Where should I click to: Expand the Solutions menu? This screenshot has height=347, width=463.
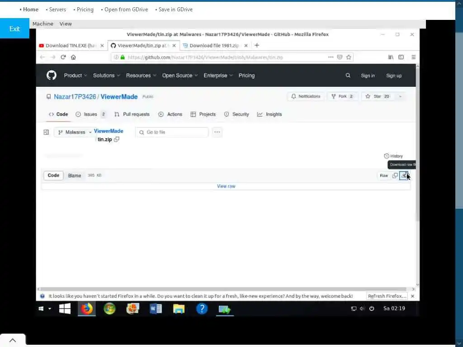(x=107, y=75)
